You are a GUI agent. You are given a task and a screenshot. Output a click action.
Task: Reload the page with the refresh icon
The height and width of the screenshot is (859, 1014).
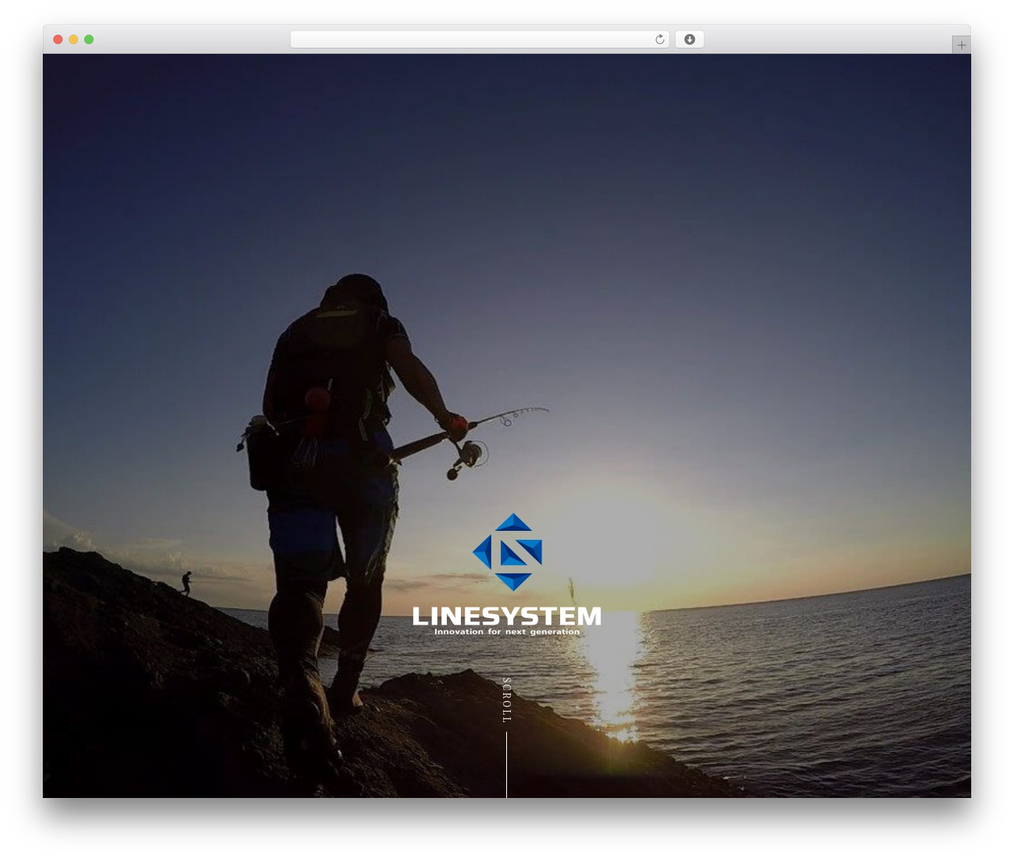pyautogui.click(x=660, y=40)
